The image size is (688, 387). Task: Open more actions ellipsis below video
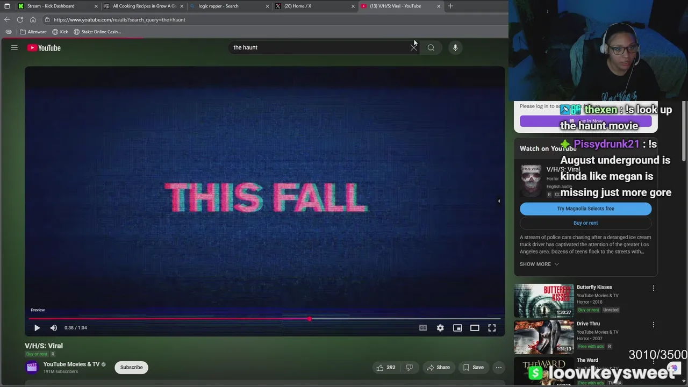(499, 368)
